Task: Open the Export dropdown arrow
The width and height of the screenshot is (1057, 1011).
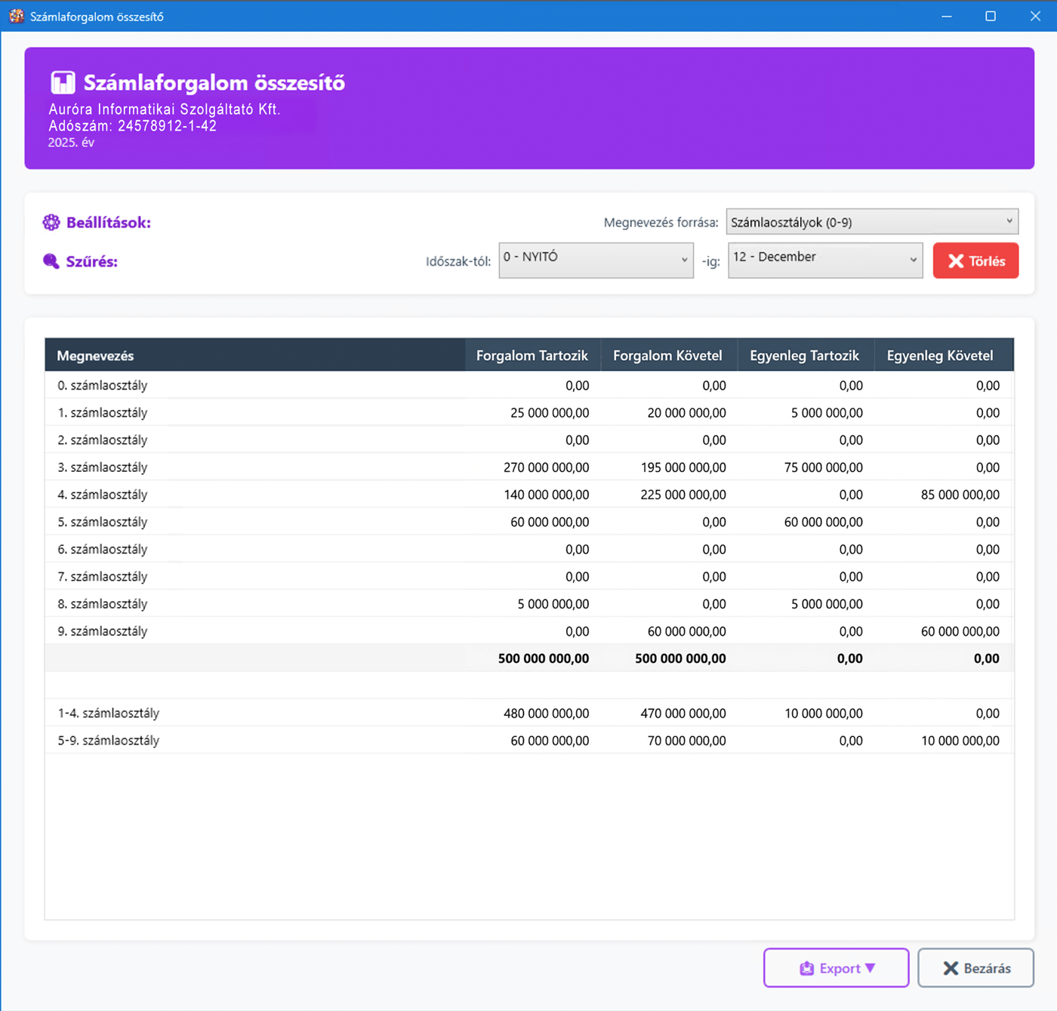Action: click(x=871, y=968)
